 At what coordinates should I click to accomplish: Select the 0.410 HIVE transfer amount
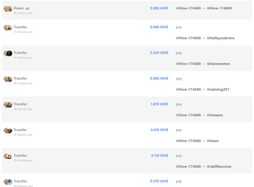[x=159, y=130]
